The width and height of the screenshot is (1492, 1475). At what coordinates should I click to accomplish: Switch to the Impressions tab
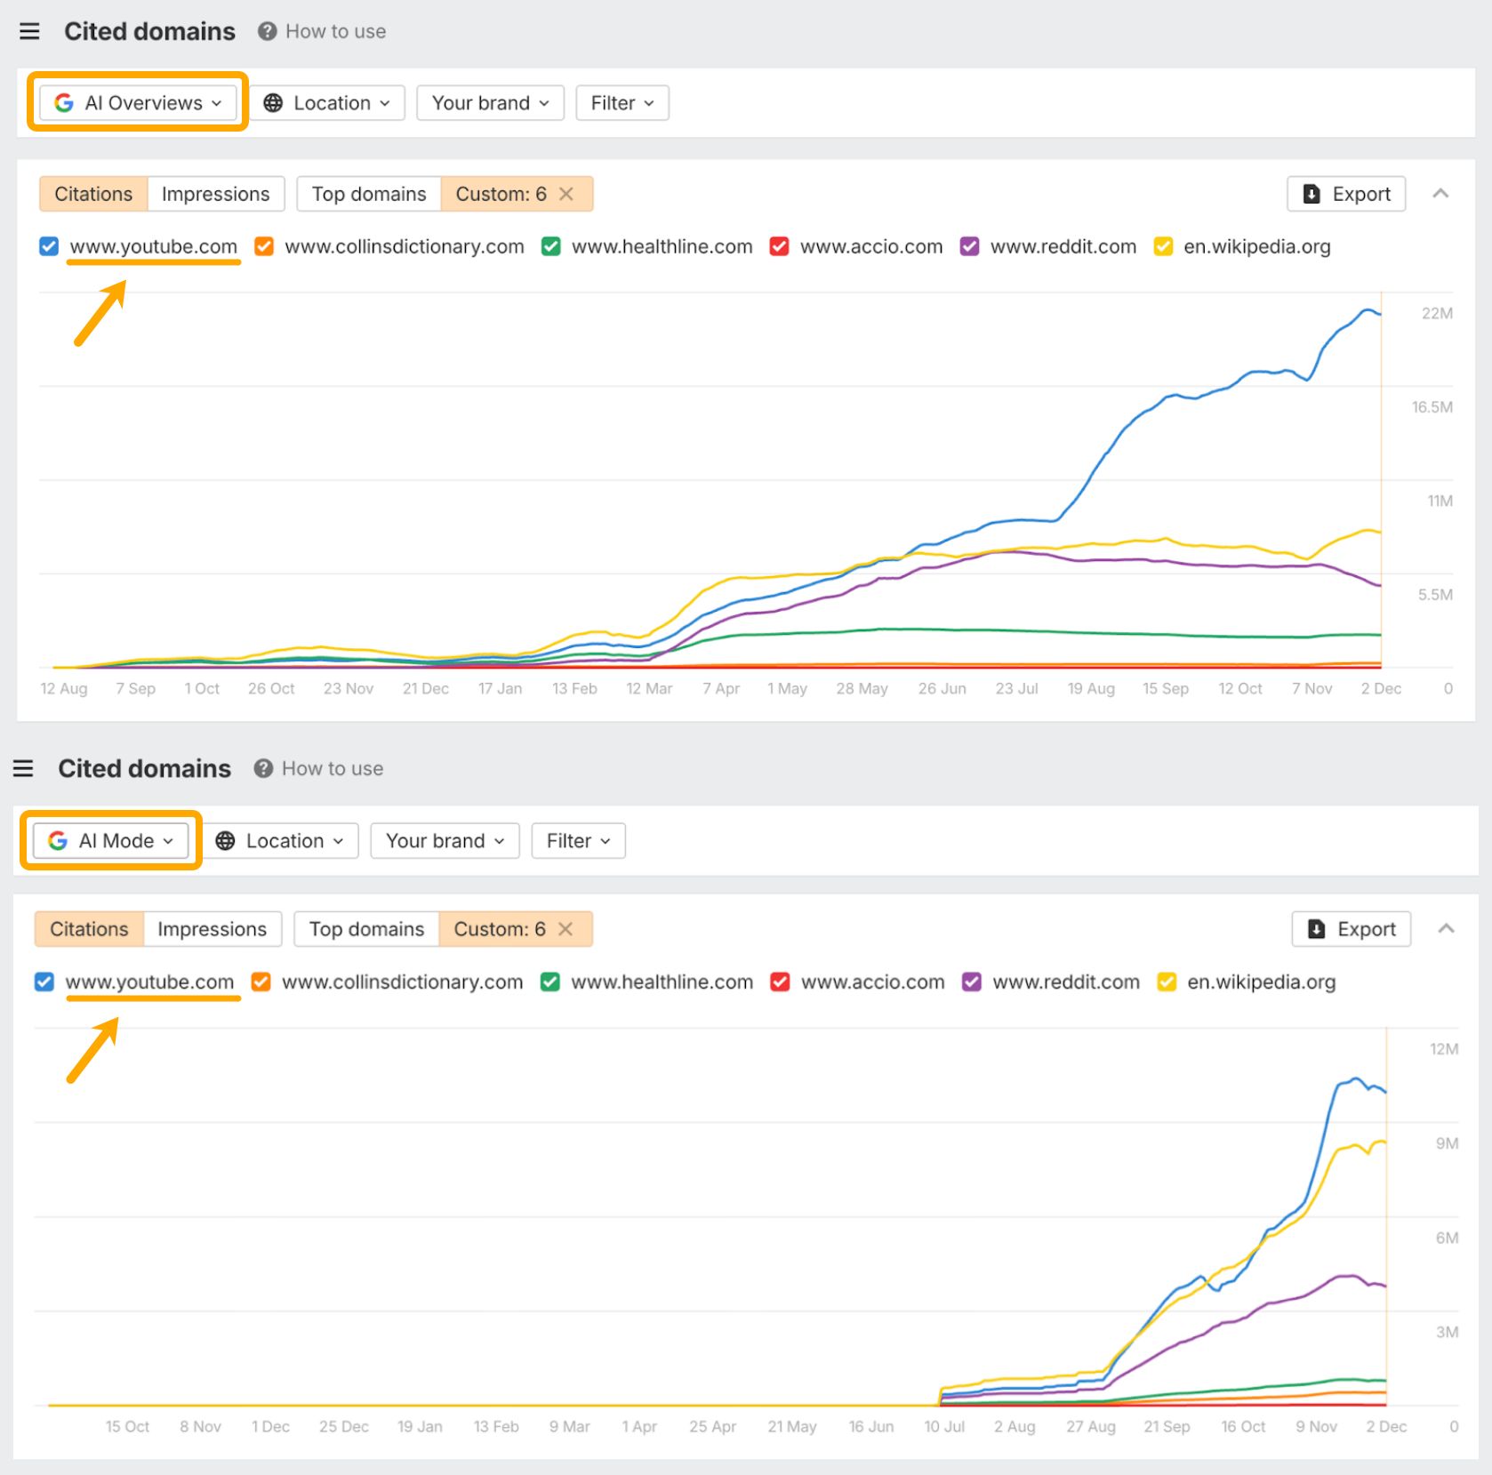tap(215, 193)
